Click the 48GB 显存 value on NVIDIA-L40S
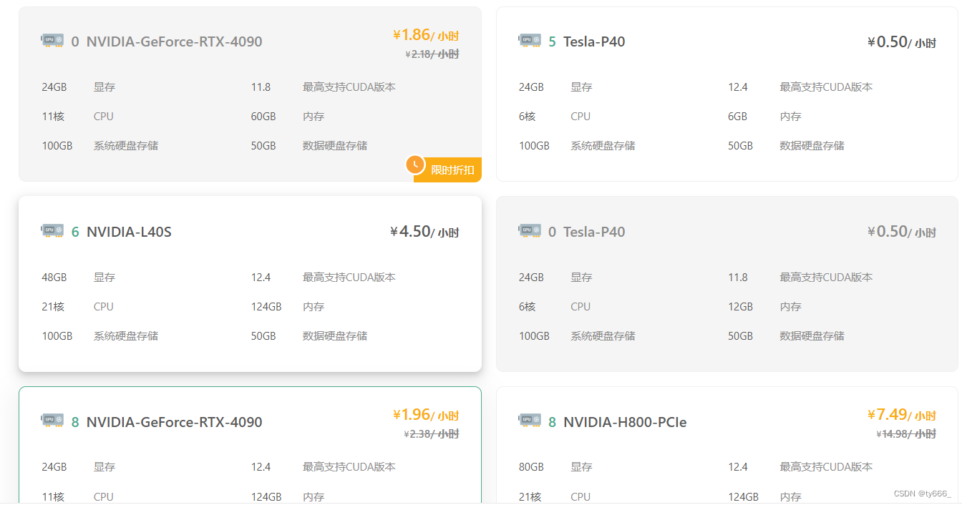 54,278
